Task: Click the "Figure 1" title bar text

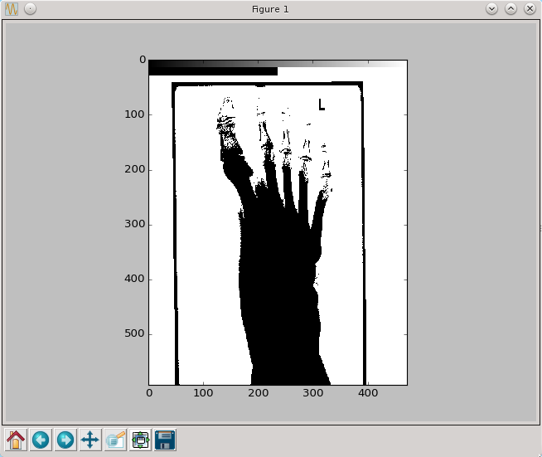Action: tap(271, 9)
